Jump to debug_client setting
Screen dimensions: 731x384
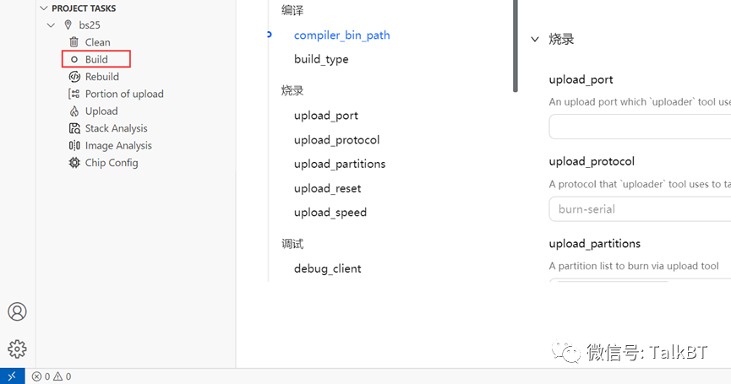point(327,268)
